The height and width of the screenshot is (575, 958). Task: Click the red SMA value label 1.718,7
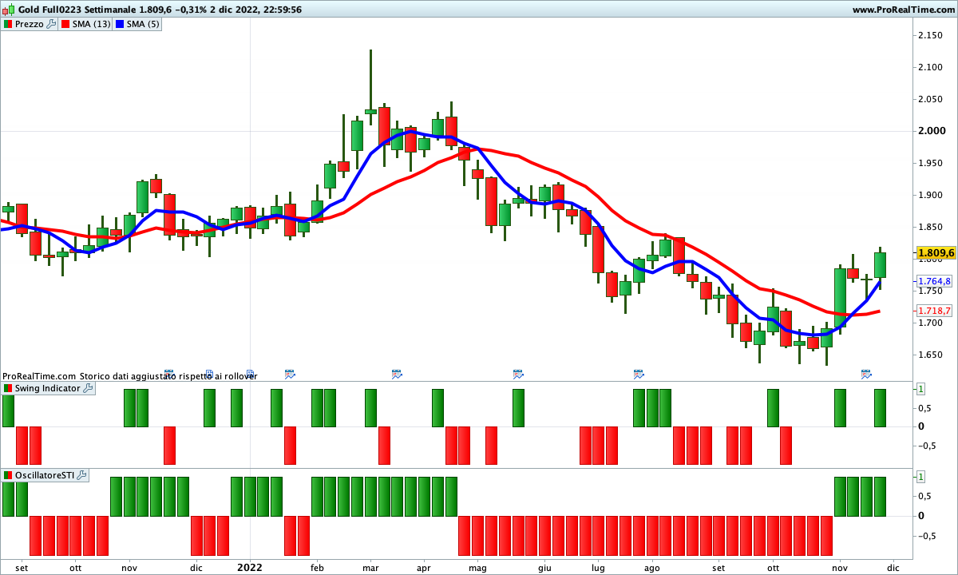936,311
